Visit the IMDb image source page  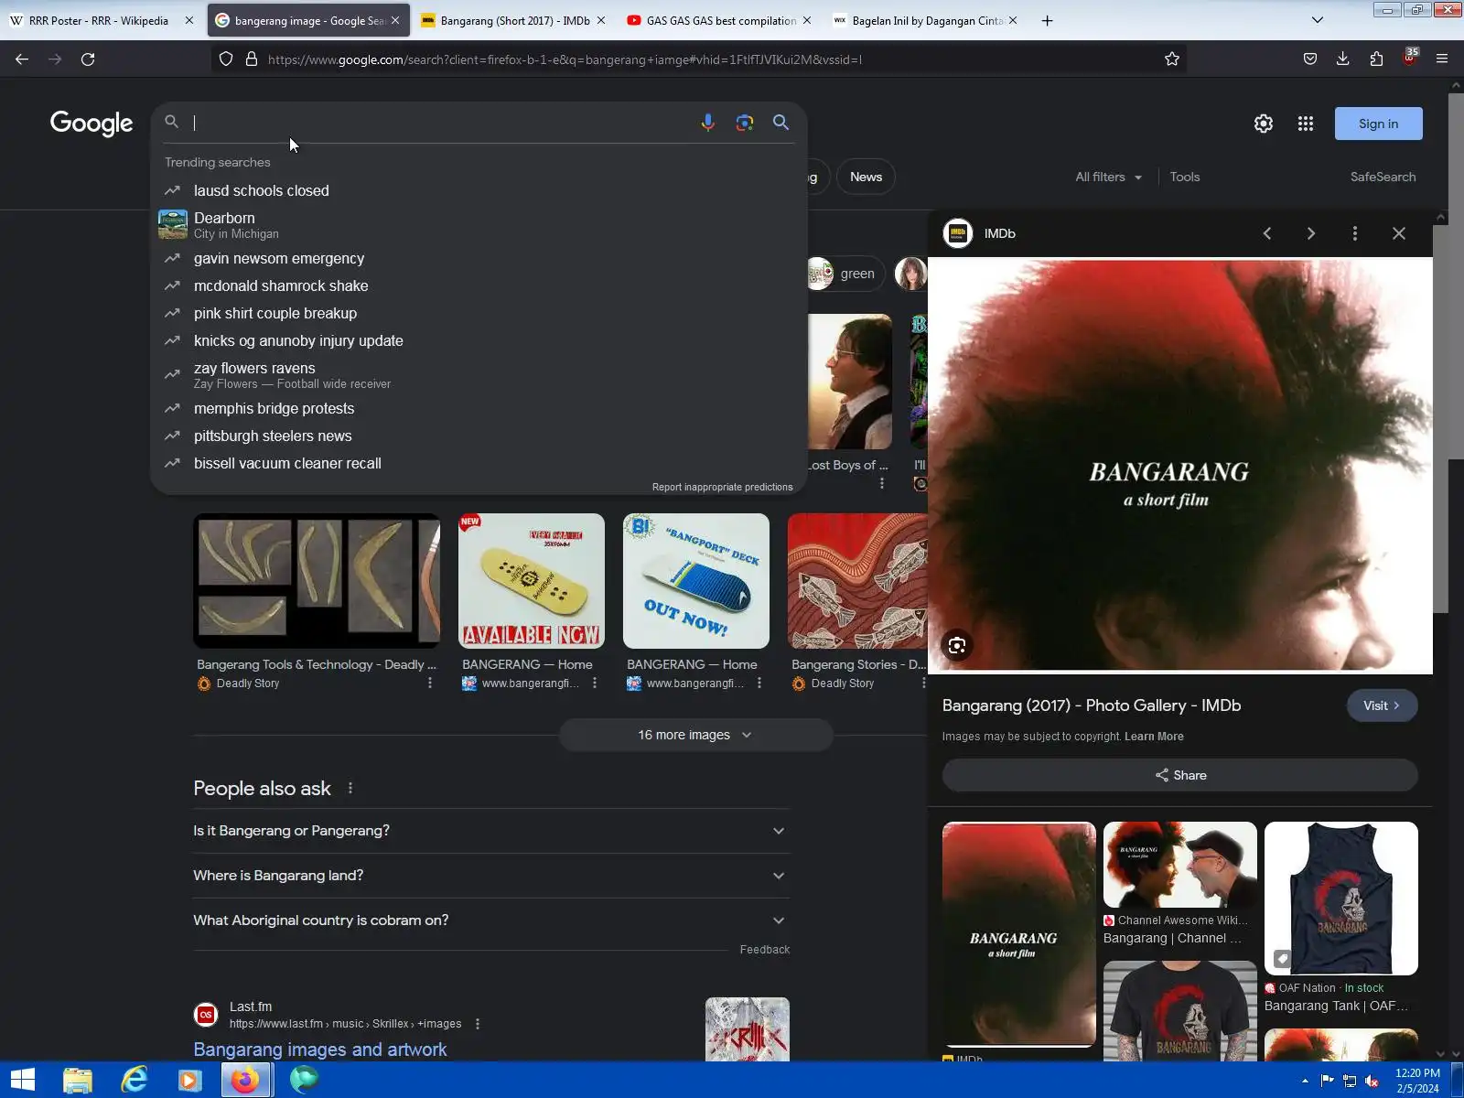[1382, 705]
